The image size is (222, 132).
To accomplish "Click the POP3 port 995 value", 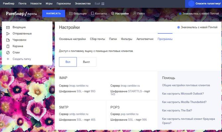I will pyautogui.click(x=144, y=120).
